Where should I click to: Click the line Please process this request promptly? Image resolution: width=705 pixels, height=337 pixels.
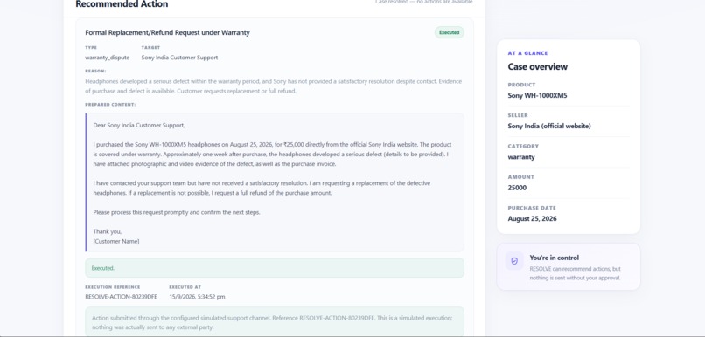(x=177, y=212)
